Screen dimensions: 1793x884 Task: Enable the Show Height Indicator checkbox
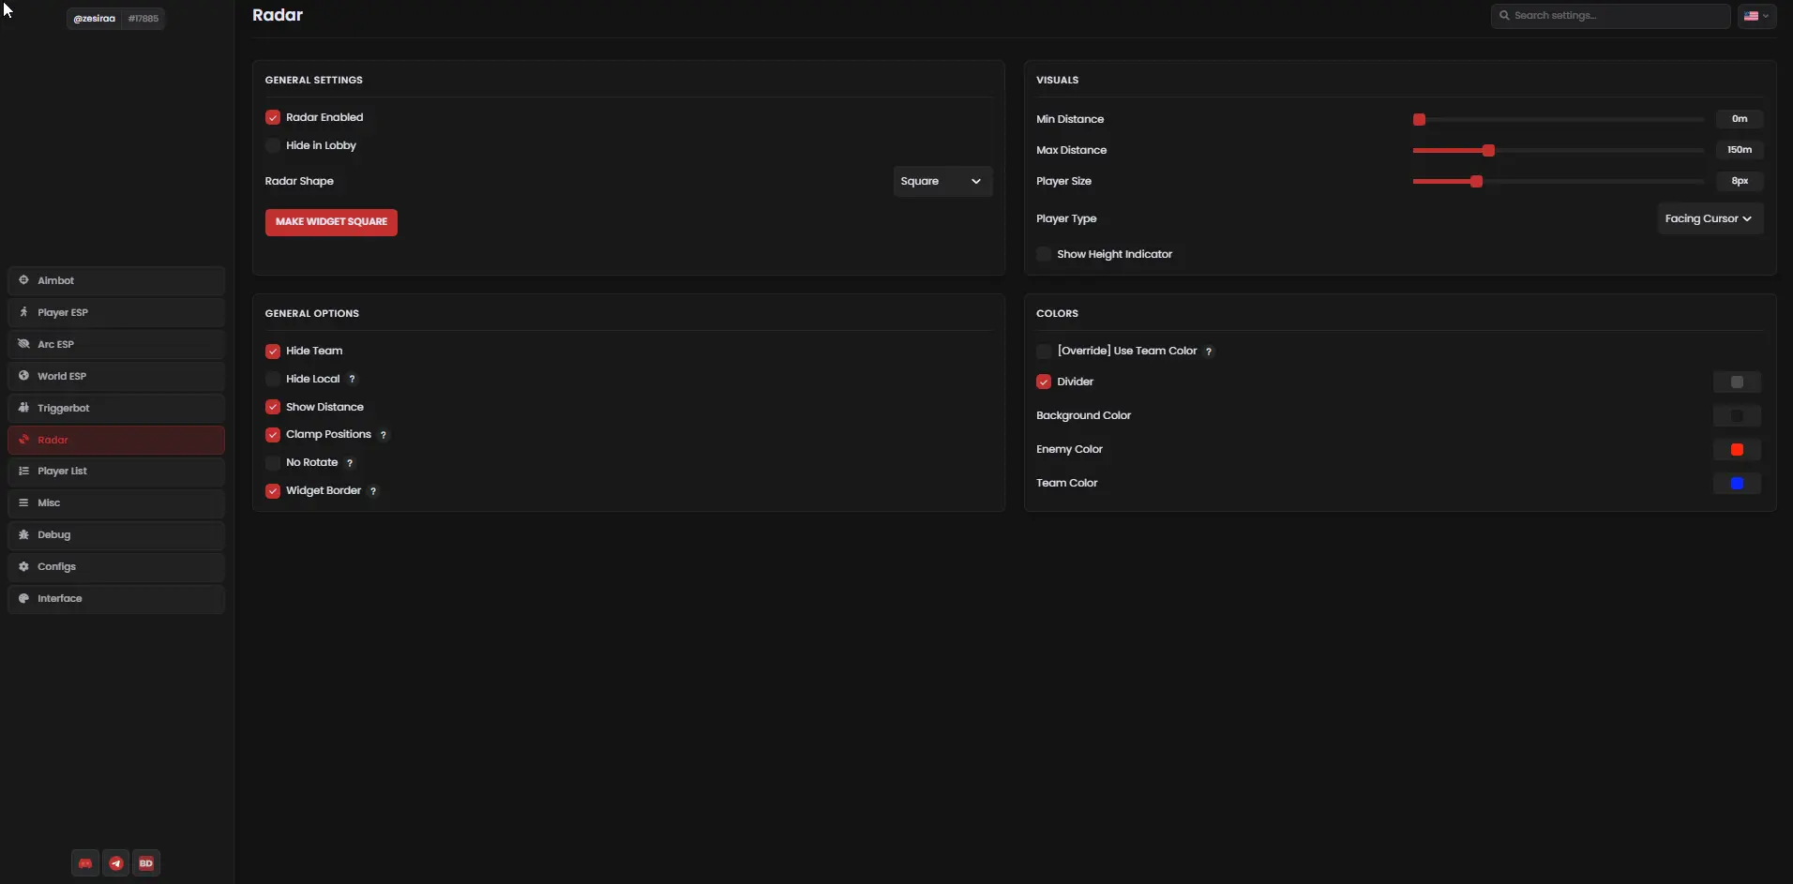(x=1044, y=254)
